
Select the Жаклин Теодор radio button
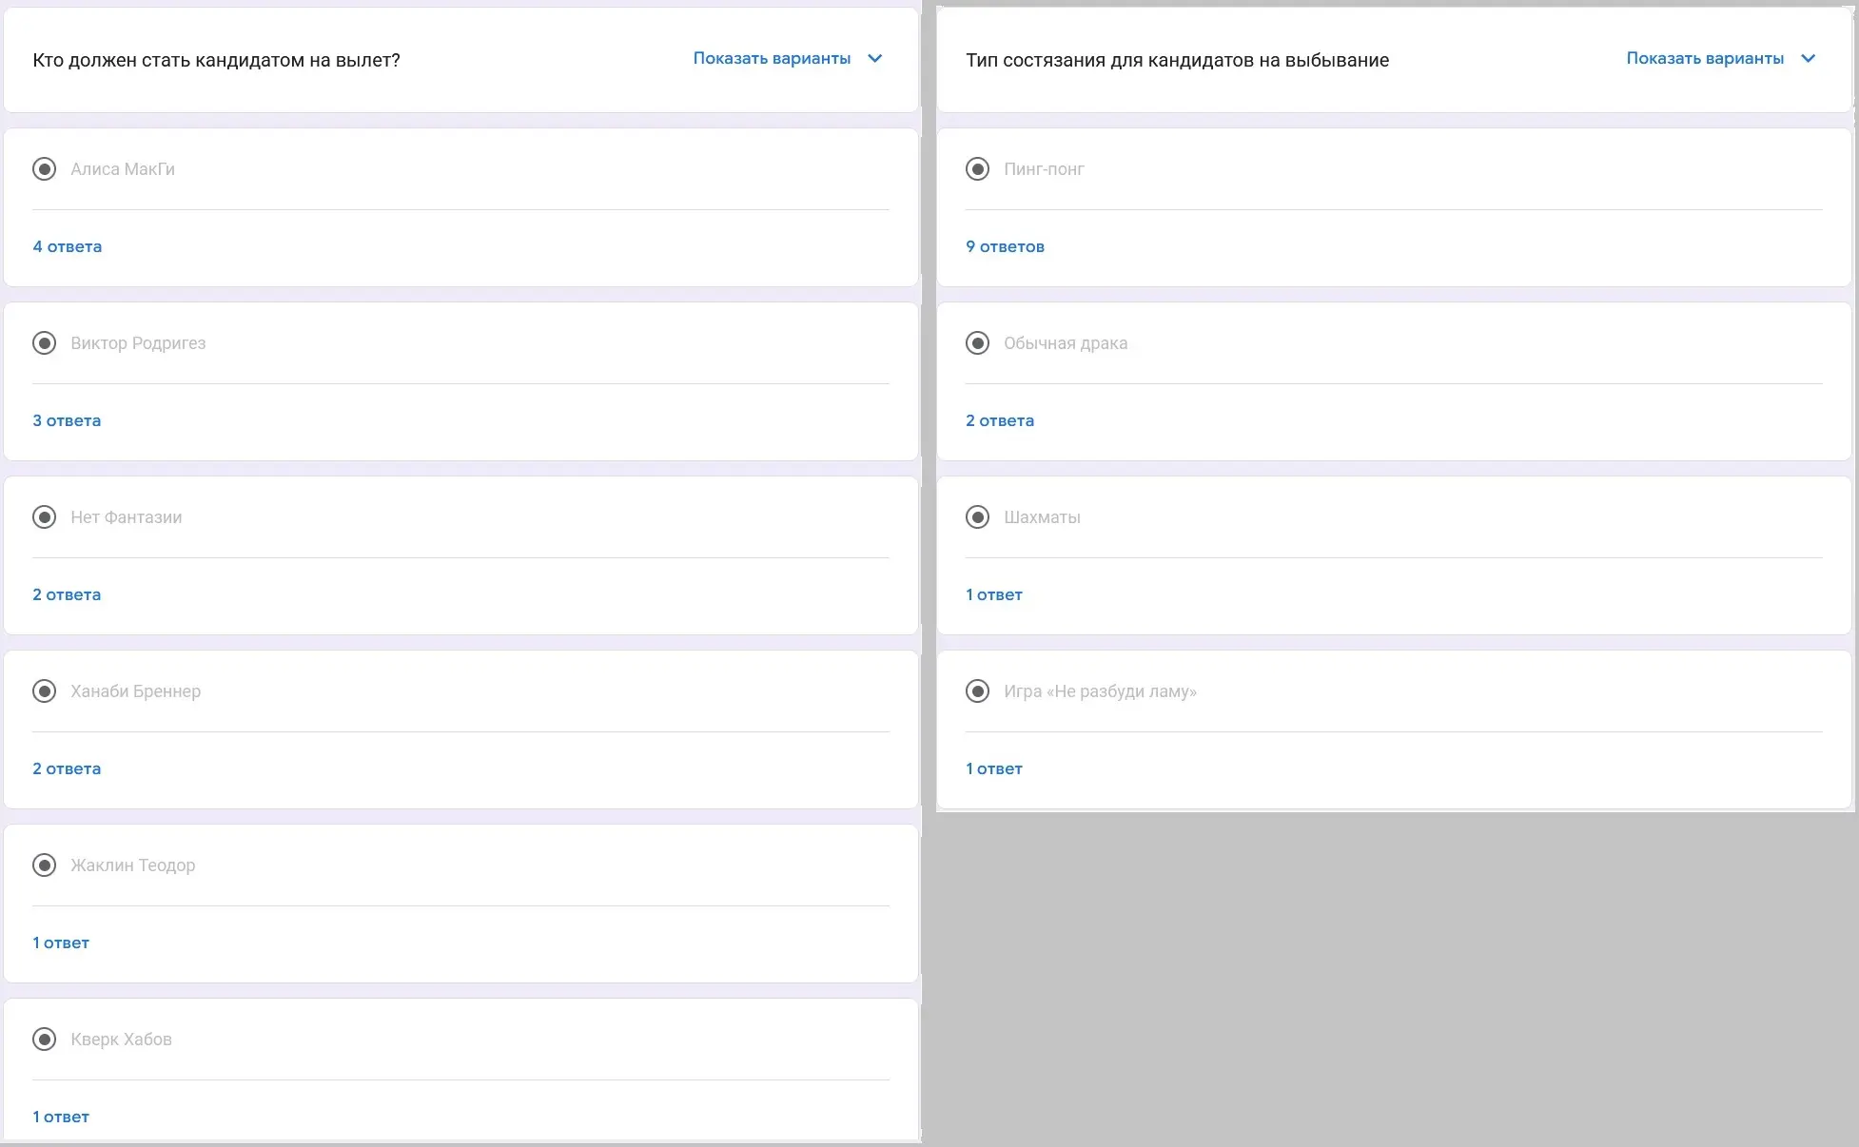coord(45,865)
